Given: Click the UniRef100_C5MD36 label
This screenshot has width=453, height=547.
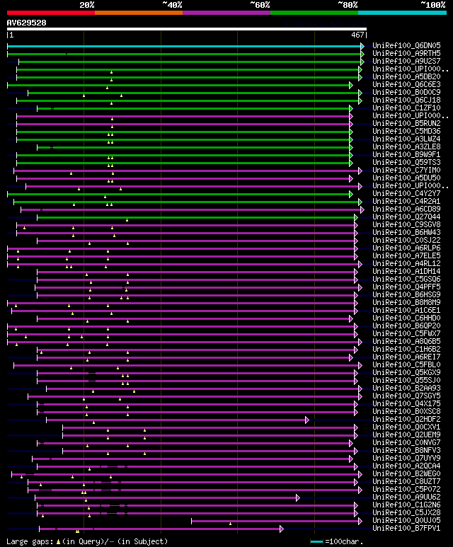Looking at the screenshot, I should [x=406, y=131].
